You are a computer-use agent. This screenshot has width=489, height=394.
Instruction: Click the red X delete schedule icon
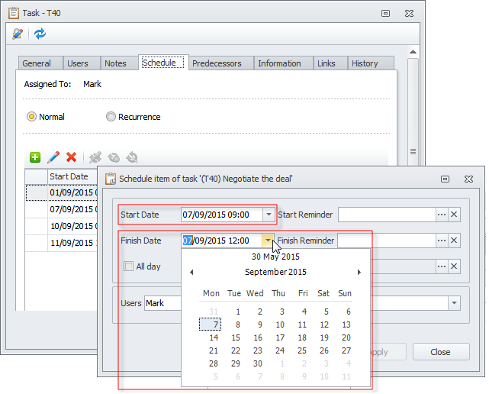click(72, 157)
